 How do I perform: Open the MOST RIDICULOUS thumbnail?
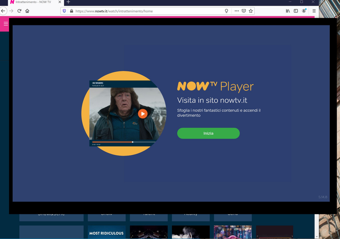107,232
